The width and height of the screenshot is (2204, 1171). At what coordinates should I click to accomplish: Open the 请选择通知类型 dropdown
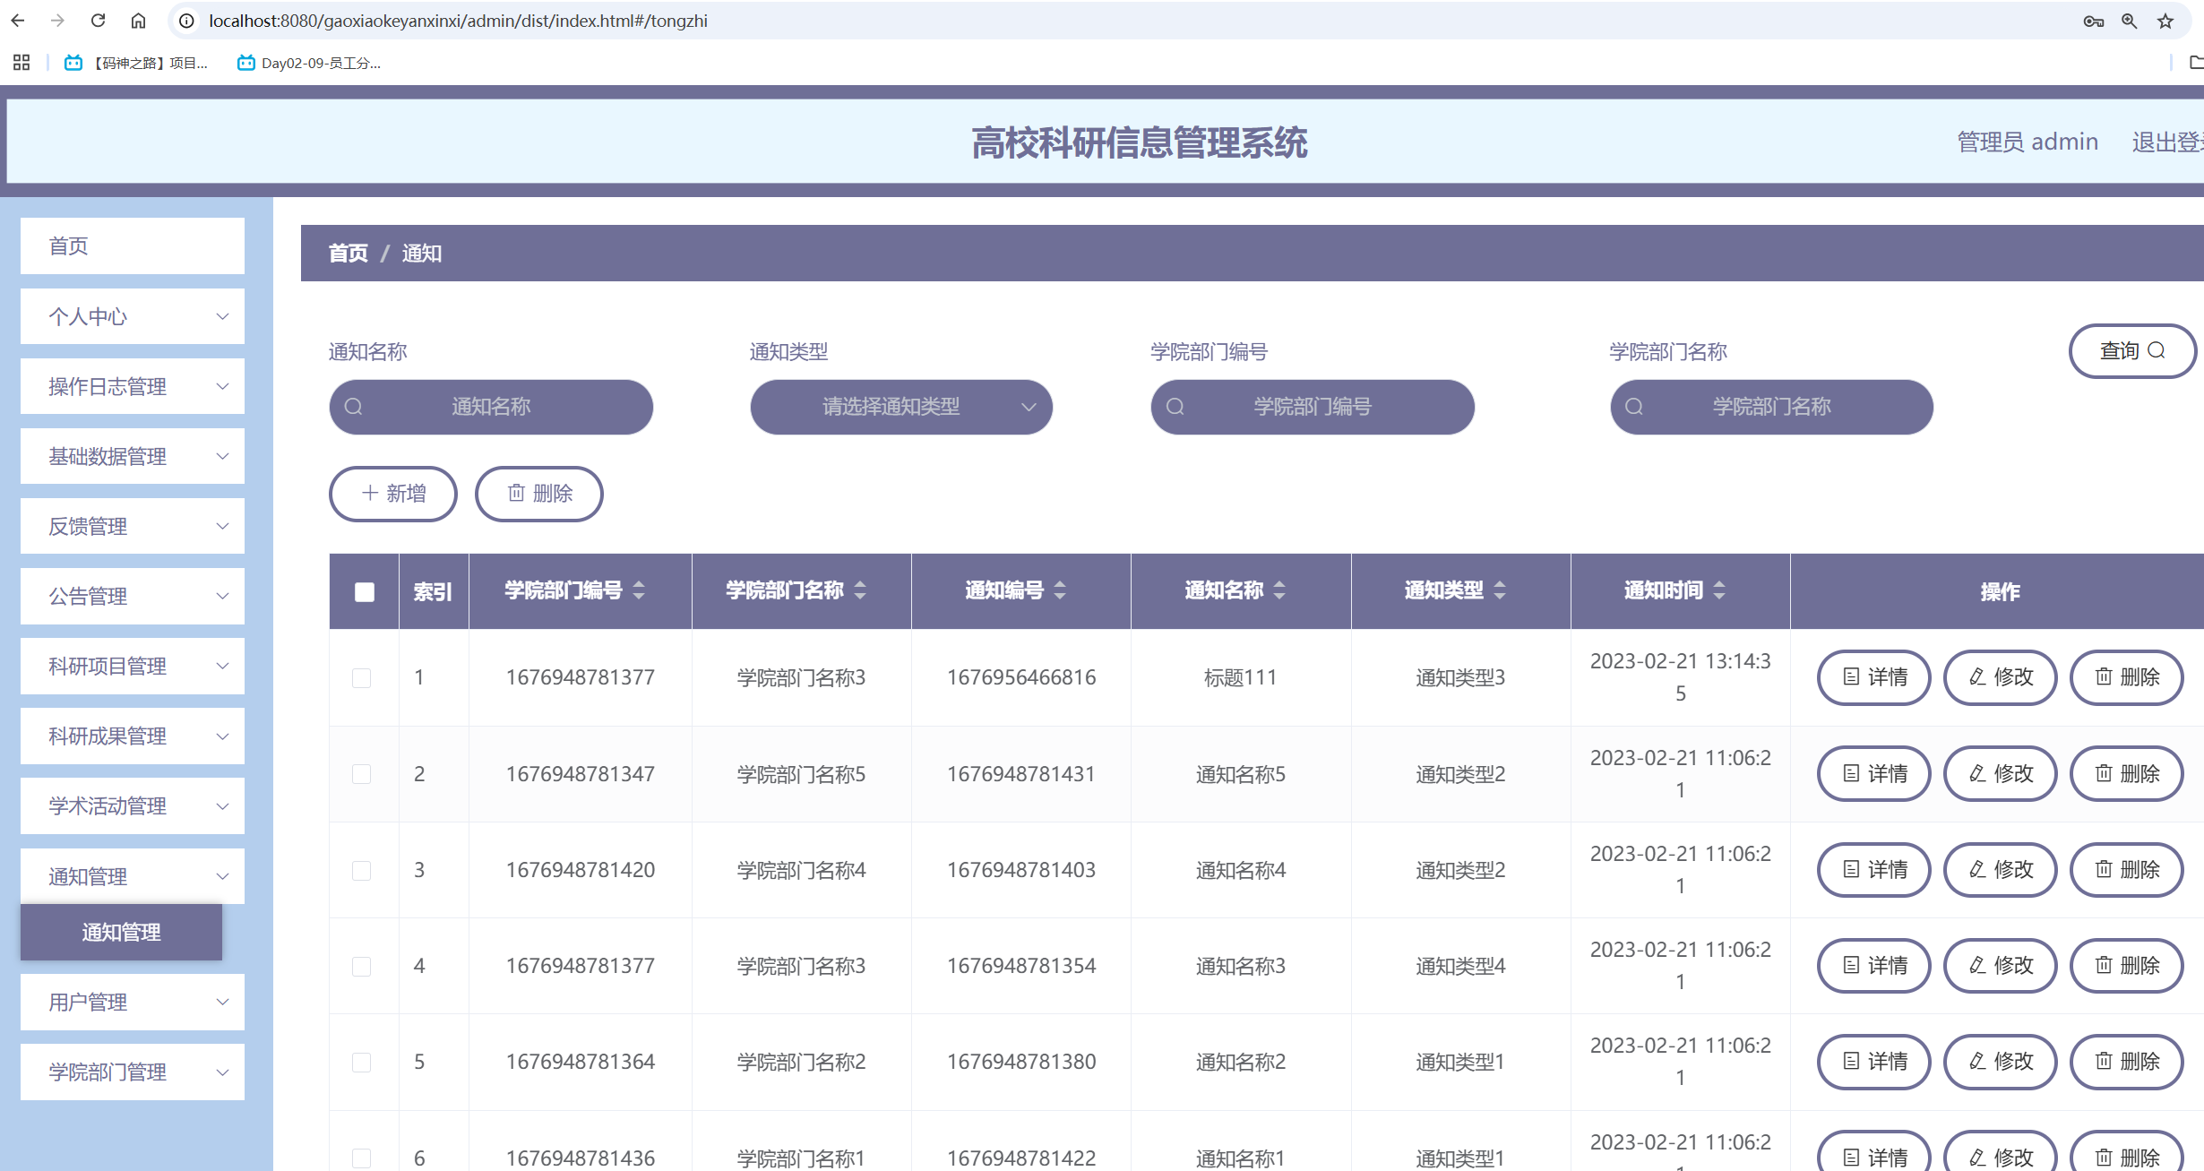(x=901, y=407)
